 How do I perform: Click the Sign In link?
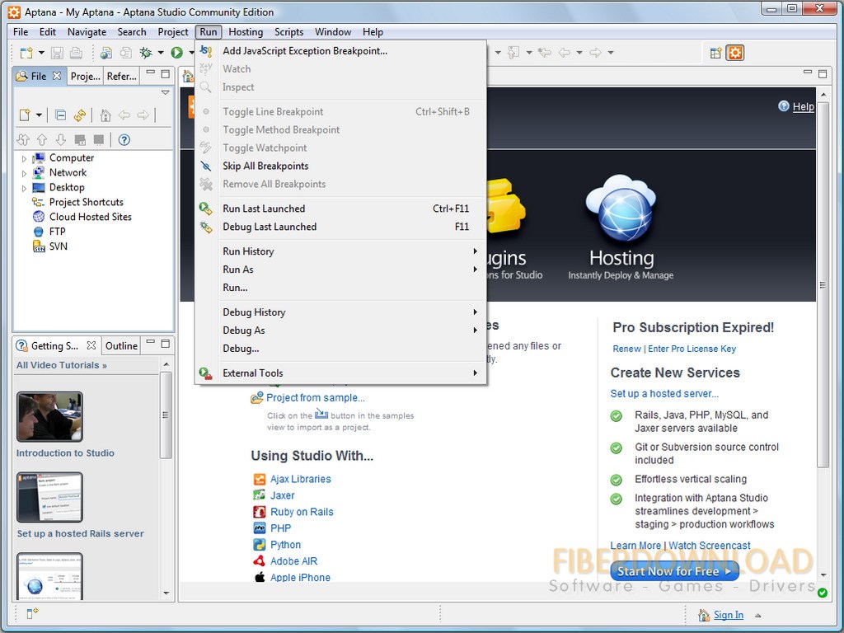click(x=729, y=615)
